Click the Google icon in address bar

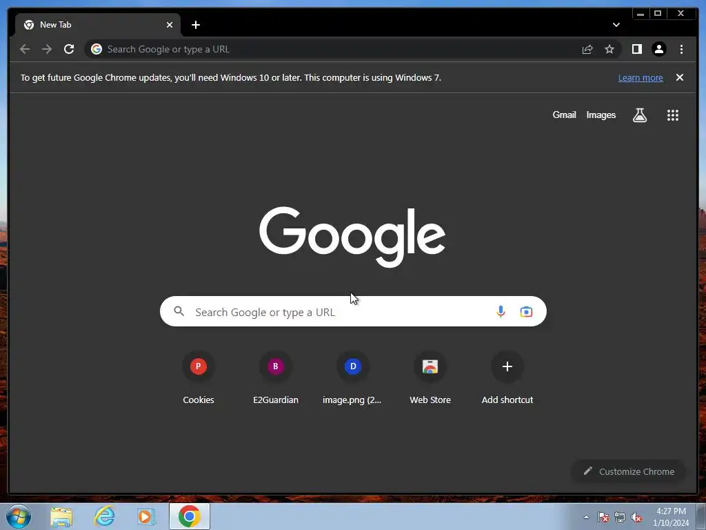(97, 49)
